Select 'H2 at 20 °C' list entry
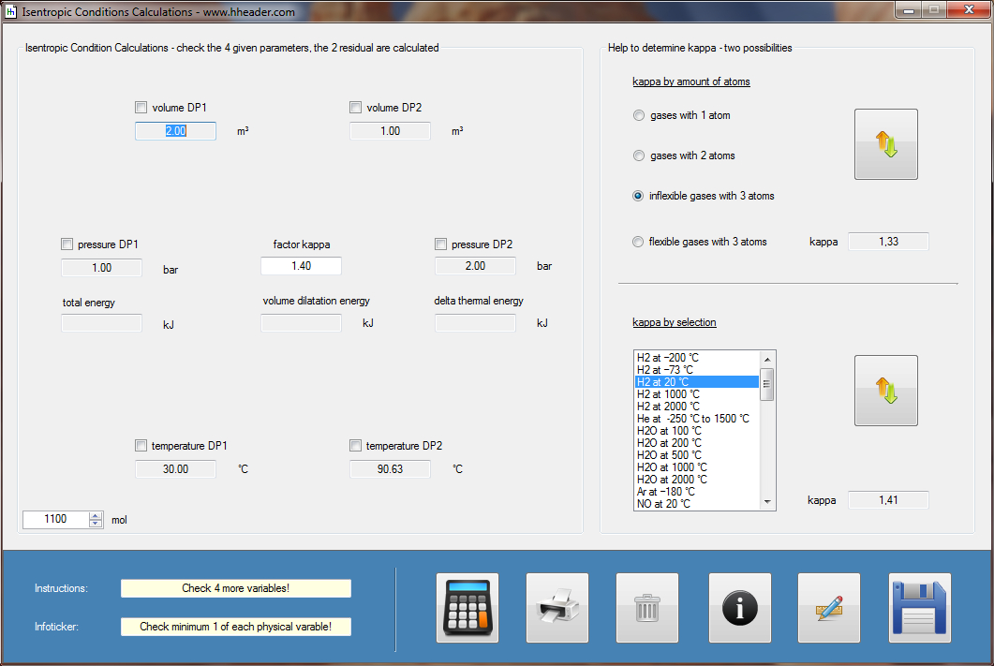Screen dimensions: 994x666 tap(697, 382)
